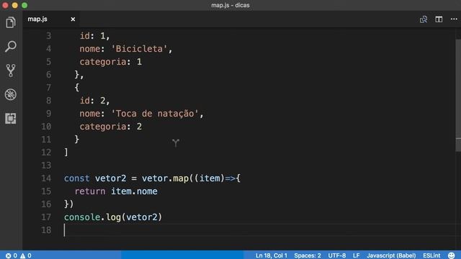Viewport: 461px width, 259px height.
Task: Click on 'Toca de natação' string
Action: click(155, 114)
